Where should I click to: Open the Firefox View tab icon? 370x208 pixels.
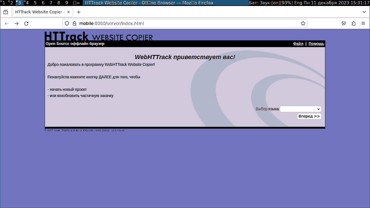(x=6, y=12)
